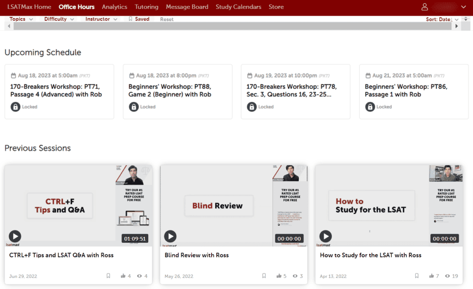Open How to Study for the LSAT with Ross
Viewport: 473px width, 289px height.
370,255
